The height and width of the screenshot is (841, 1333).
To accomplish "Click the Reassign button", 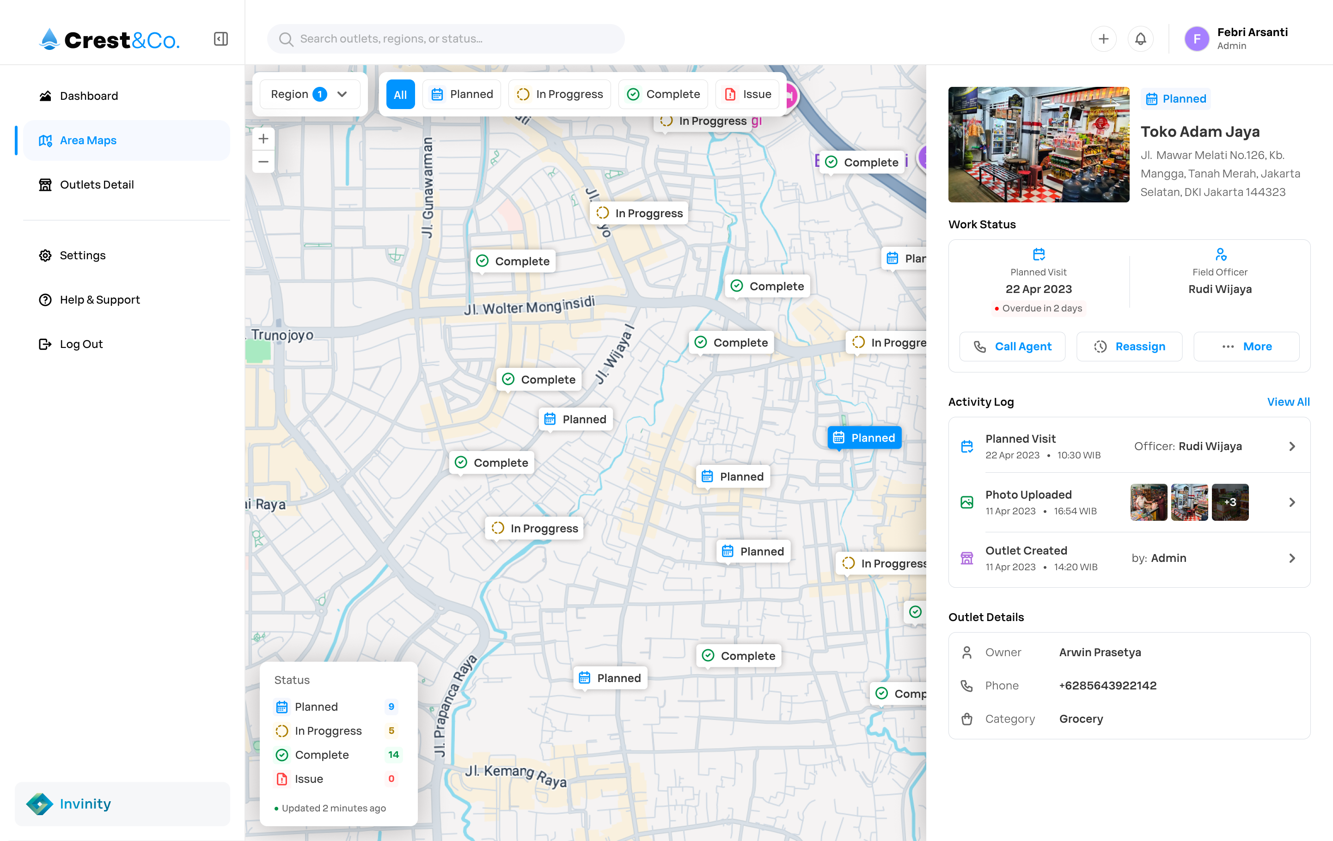I will click(x=1129, y=347).
